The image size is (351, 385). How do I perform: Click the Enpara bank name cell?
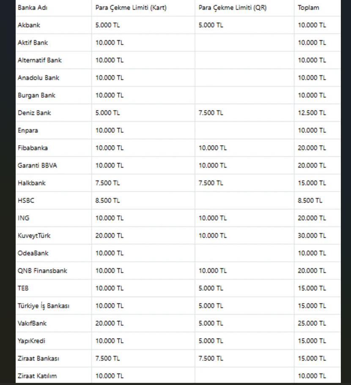click(x=28, y=130)
